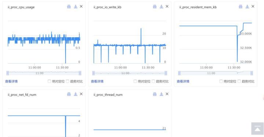The width and height of the screenshot is (264, 137).
Task: Click the 21 value on the ii_proc_thread_num chart
Action: (164, 128)
